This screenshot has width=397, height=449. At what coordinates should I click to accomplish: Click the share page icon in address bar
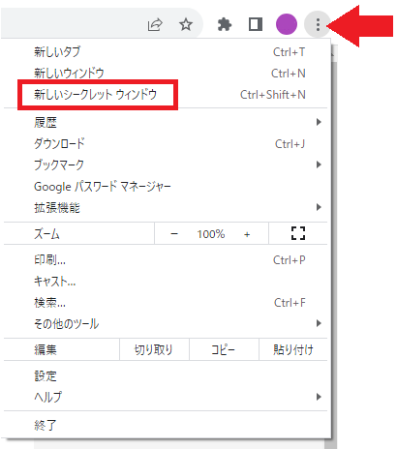click(x=155, y=24)
